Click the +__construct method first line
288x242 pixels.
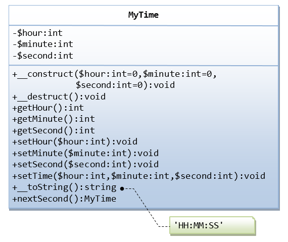[115, 74]
